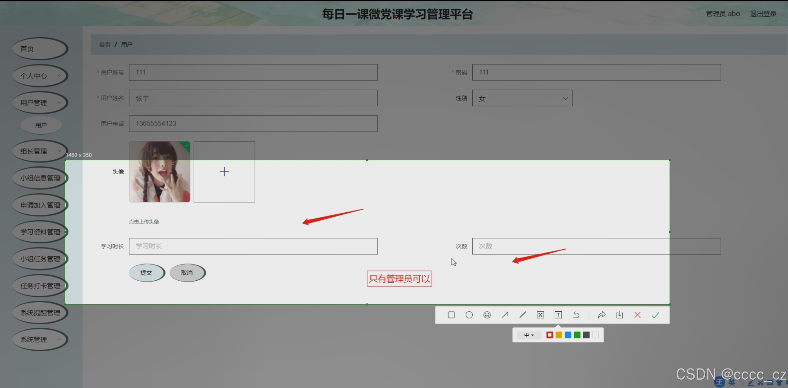The height and width of the screenshot is (388, 788).
Task: Click the plus avatar upload box
Action: 224,172
